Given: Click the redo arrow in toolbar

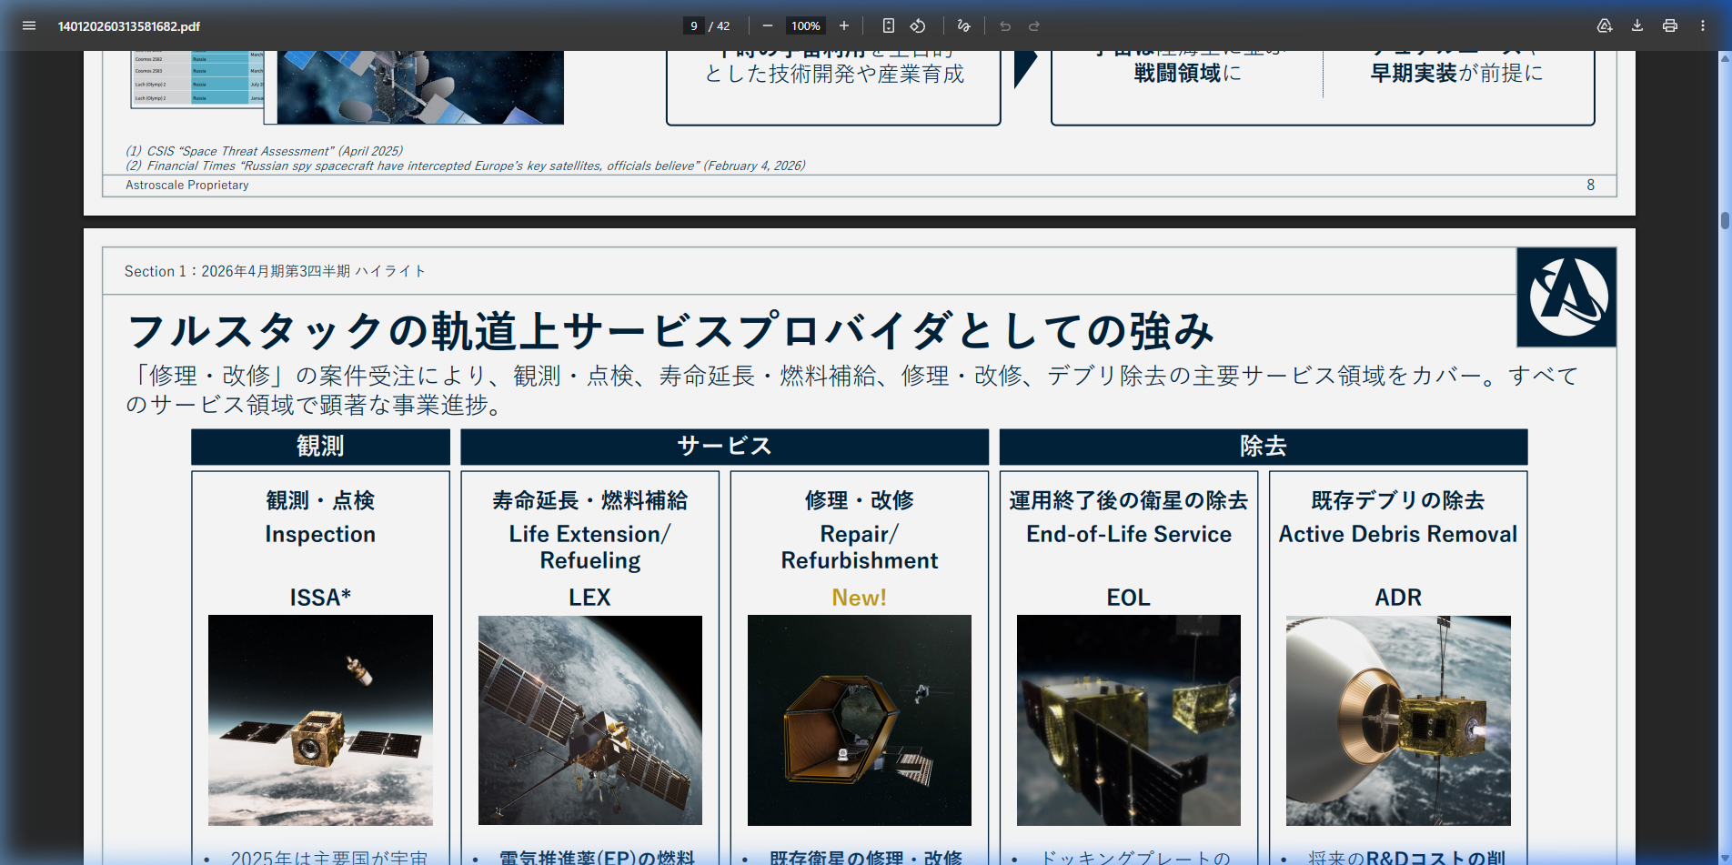Looking at the screenshot, I should [x=1034, y=25].
